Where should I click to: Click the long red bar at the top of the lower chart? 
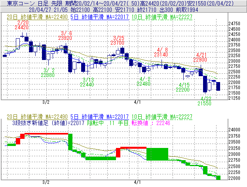(46, 134)
